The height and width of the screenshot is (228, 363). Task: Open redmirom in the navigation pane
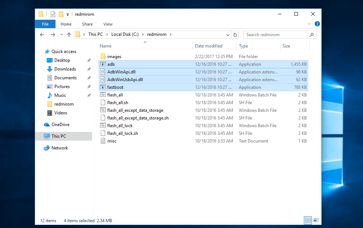click(x=64, y=104)
